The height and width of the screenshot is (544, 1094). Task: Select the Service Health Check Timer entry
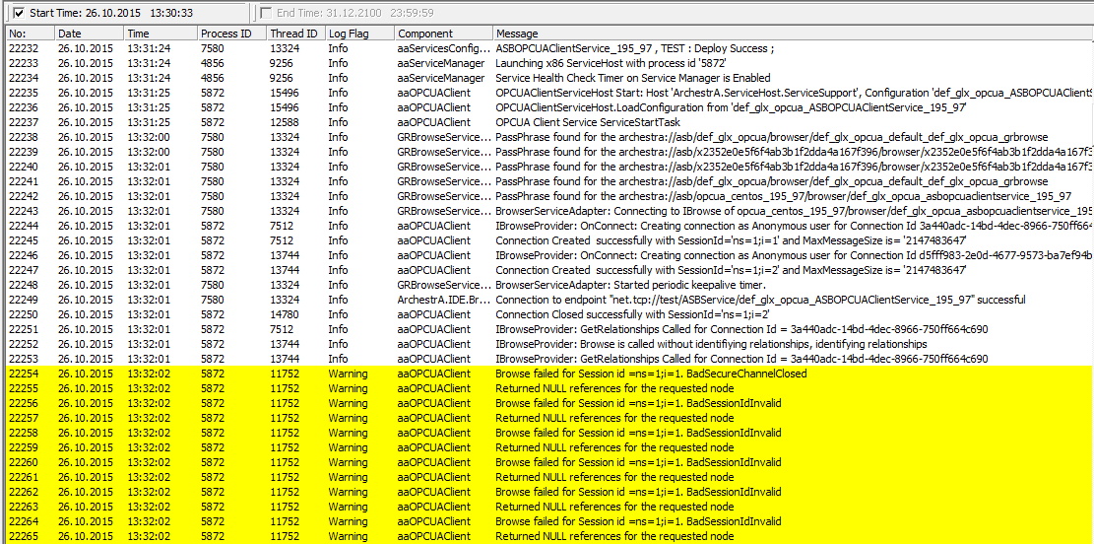pyautogui.click(x=632, y=78)
